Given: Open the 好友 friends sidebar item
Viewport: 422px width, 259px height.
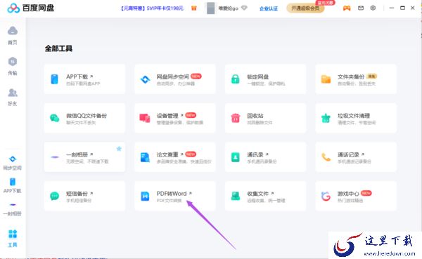Looking at the screenshot, I should [x=13, y=97].
